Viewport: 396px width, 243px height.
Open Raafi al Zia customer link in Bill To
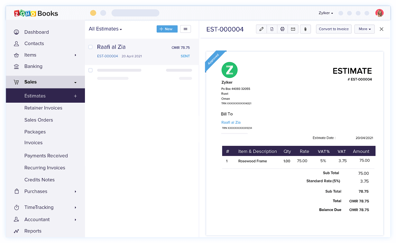point(231,122)
